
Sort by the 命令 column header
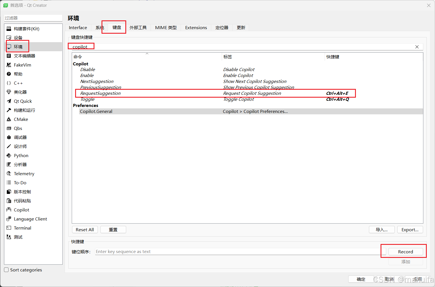coord(147,57)
